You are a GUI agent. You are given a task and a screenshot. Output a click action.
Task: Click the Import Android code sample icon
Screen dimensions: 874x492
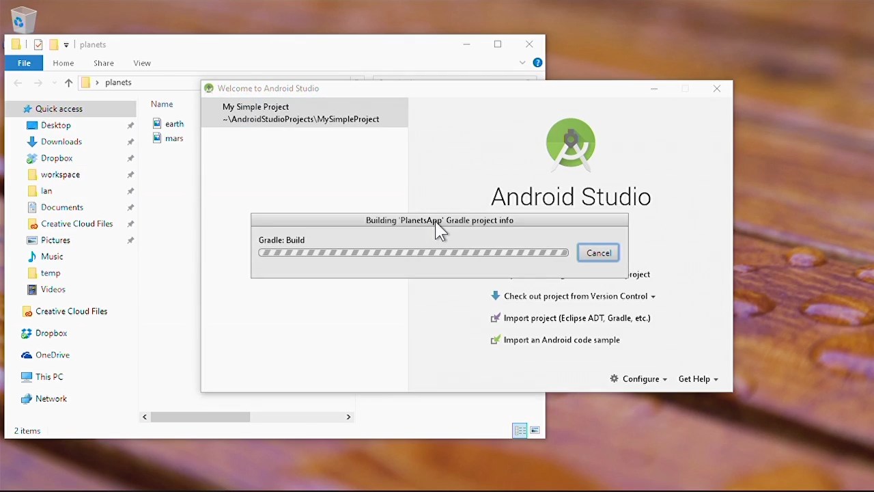point(496,340)
